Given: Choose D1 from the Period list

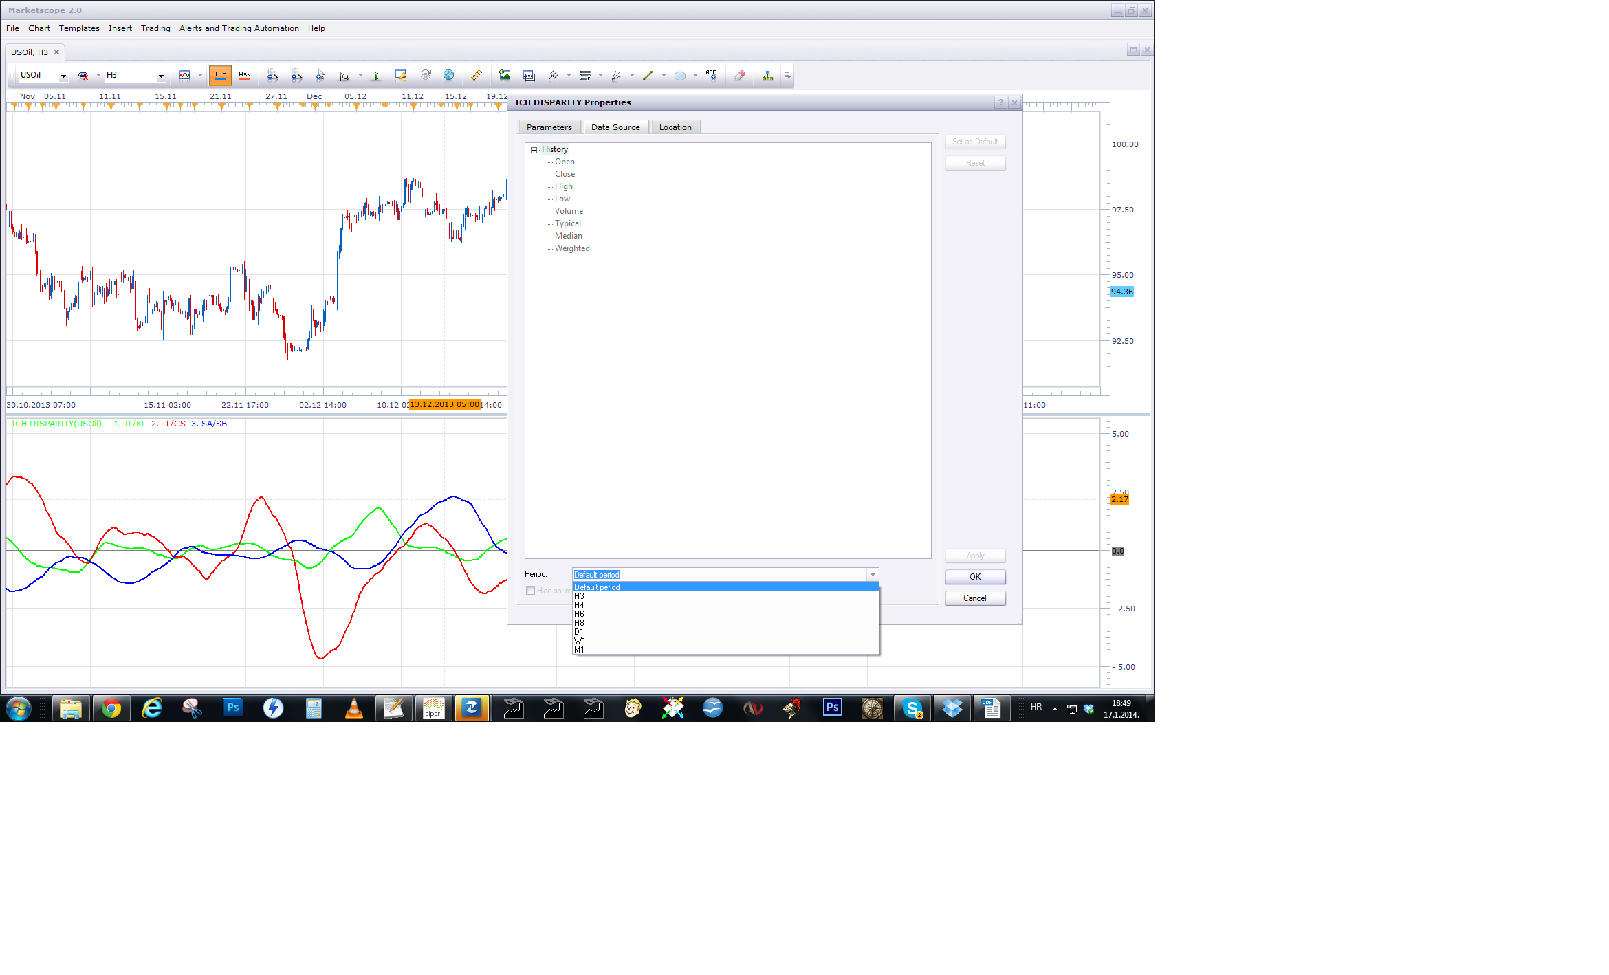Looking at the screenshot, I should (725, 632).
